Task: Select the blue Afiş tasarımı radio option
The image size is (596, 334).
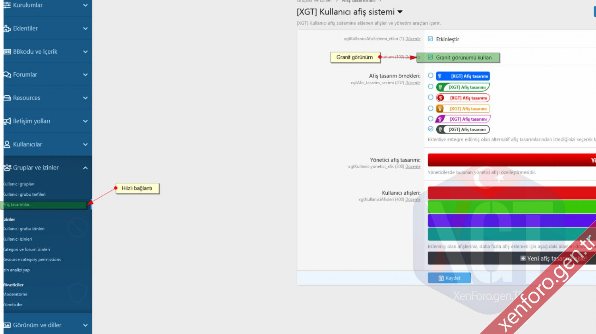Action: (x=431, y=75)
